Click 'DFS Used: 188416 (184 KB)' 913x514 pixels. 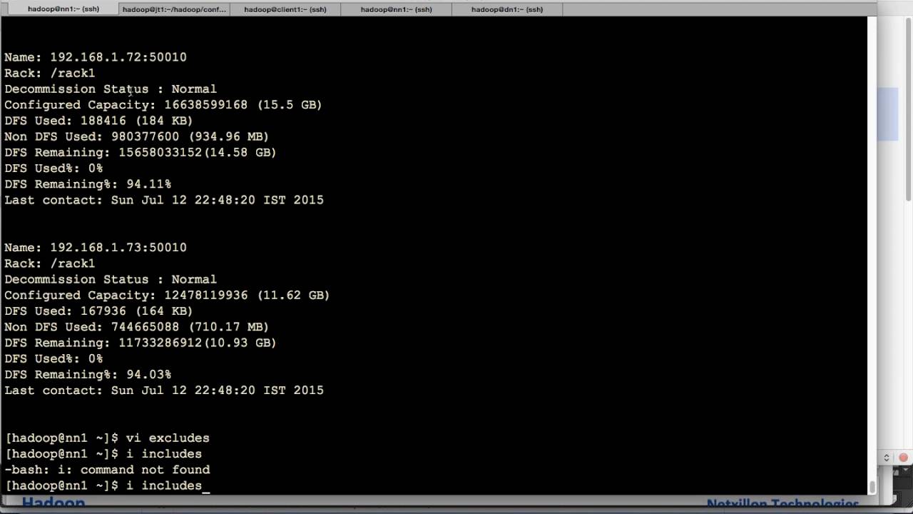(x=98, y=121)
